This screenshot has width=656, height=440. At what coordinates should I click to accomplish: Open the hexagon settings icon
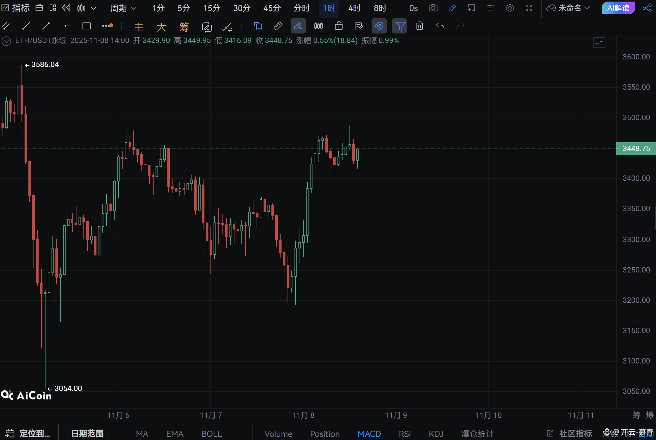510,8
